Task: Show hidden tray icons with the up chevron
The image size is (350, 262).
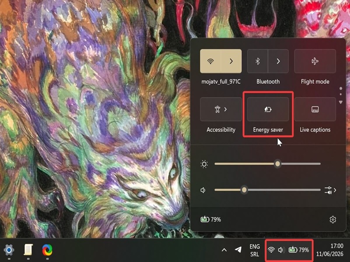Action: coord(224,250)
